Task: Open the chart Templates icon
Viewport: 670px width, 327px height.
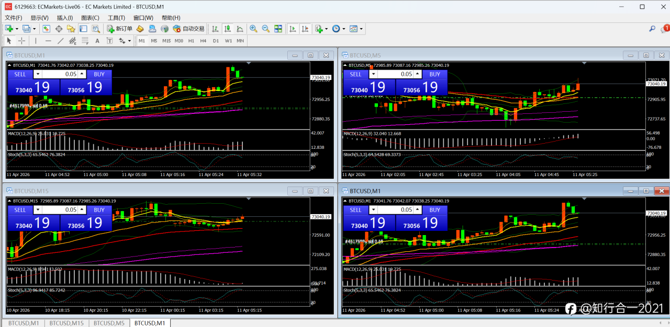Action: pos(353,29)
